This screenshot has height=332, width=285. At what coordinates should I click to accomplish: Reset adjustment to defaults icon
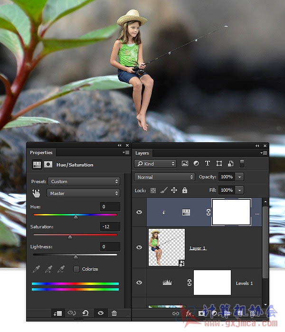(x=85, y=313)
